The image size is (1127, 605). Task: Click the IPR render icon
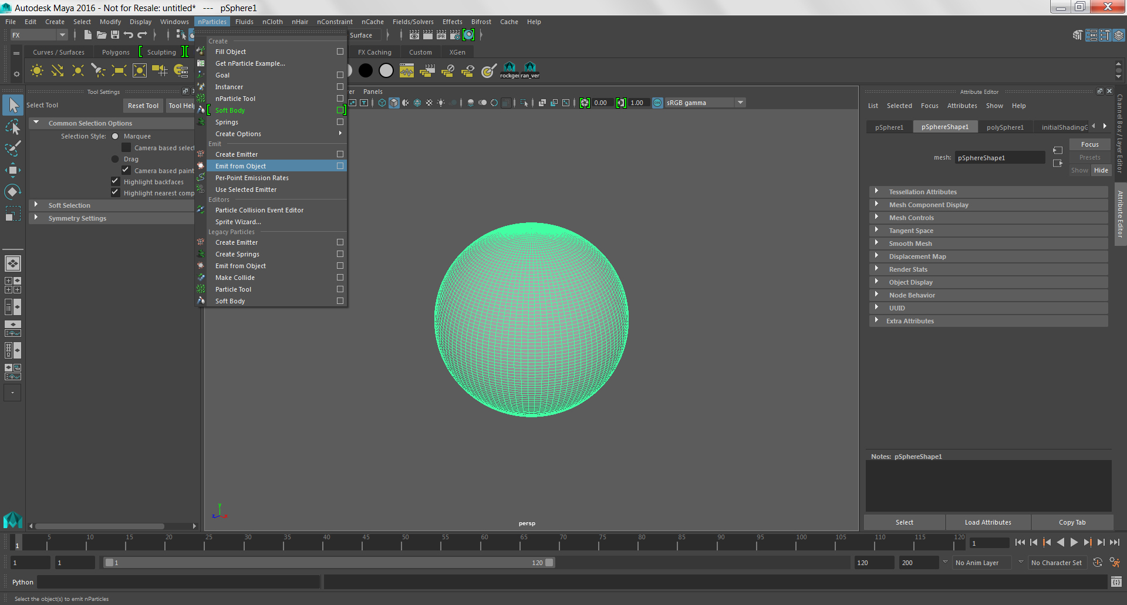tap(441, 35)
